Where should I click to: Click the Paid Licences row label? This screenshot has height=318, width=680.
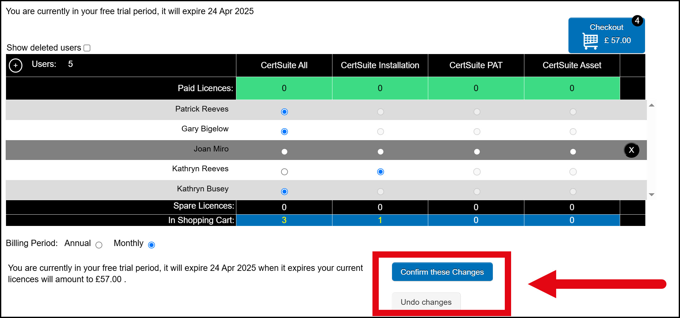[x=205, y=88]
